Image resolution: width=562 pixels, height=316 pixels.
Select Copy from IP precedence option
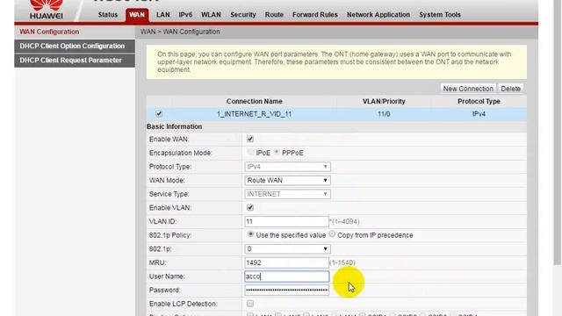(332, 234)
